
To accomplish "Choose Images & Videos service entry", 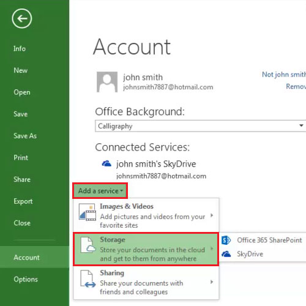I will [146, 215].
